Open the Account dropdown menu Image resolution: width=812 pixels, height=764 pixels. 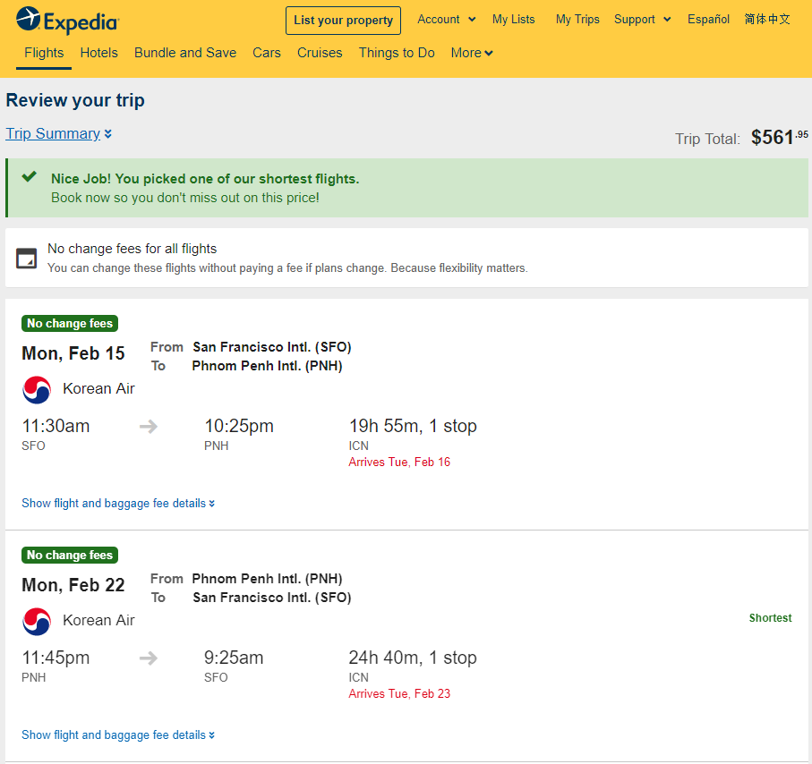tap(447, 20)
